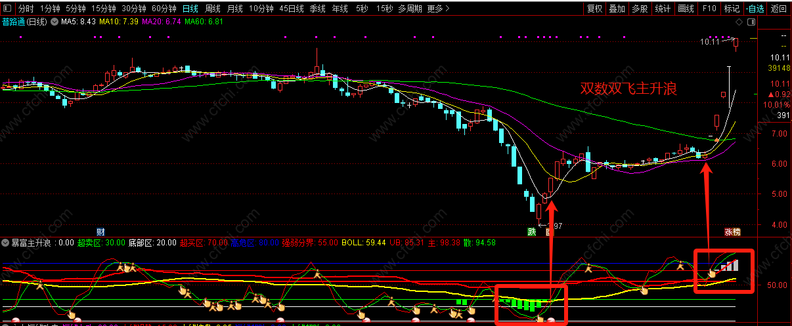This screenshot has height=326, width=792.
Task: Switch to 周线 weekly chart
Action: click(x=213, y=9)
